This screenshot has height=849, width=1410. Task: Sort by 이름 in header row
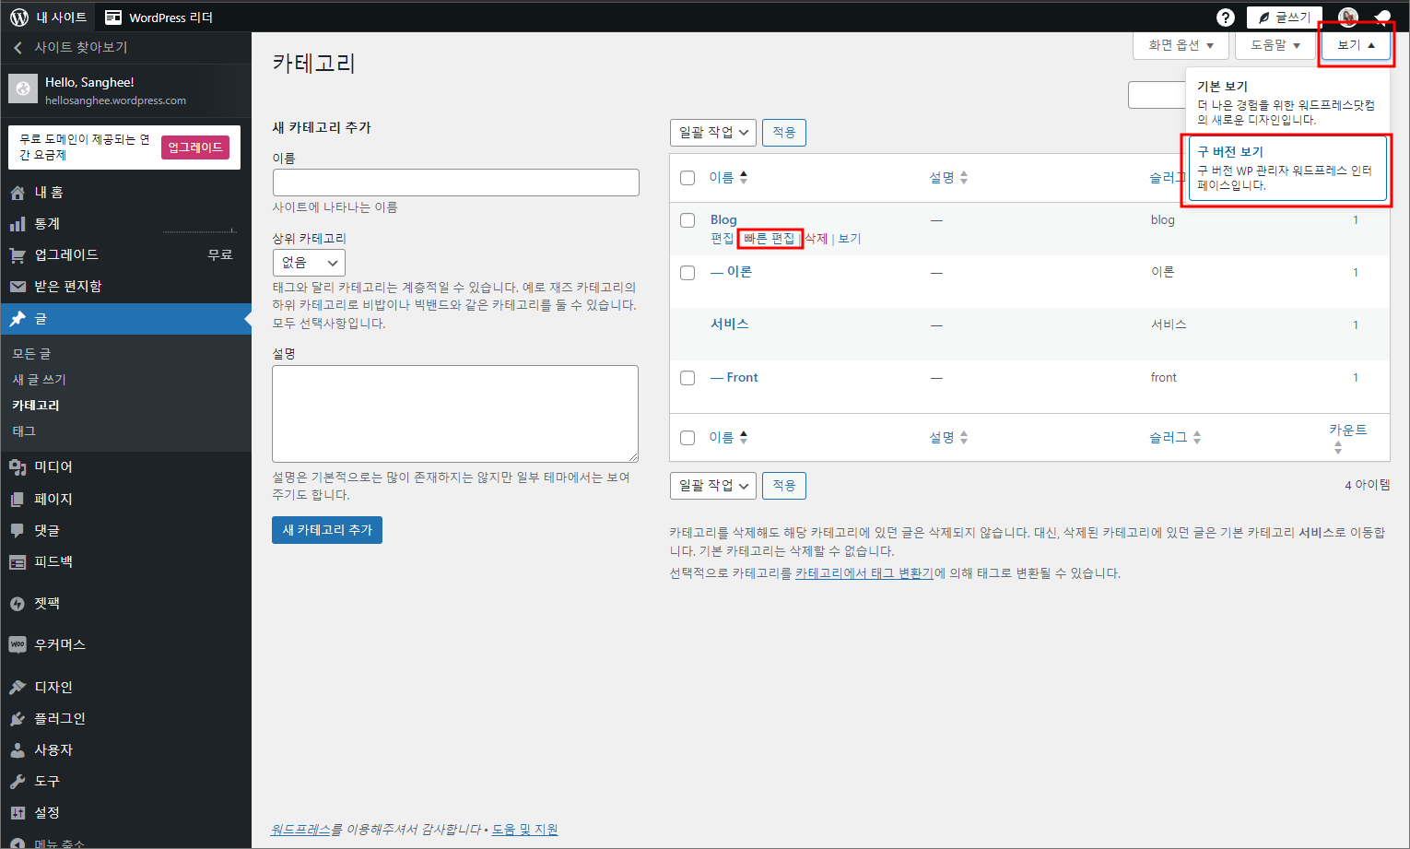(x=728, y=178)
